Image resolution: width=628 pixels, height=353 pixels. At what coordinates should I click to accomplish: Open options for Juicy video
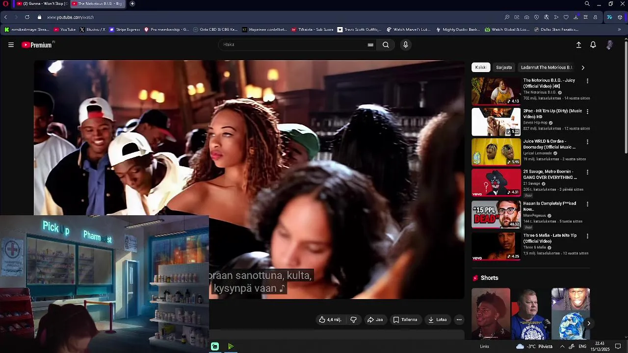(x=587, y=81)
